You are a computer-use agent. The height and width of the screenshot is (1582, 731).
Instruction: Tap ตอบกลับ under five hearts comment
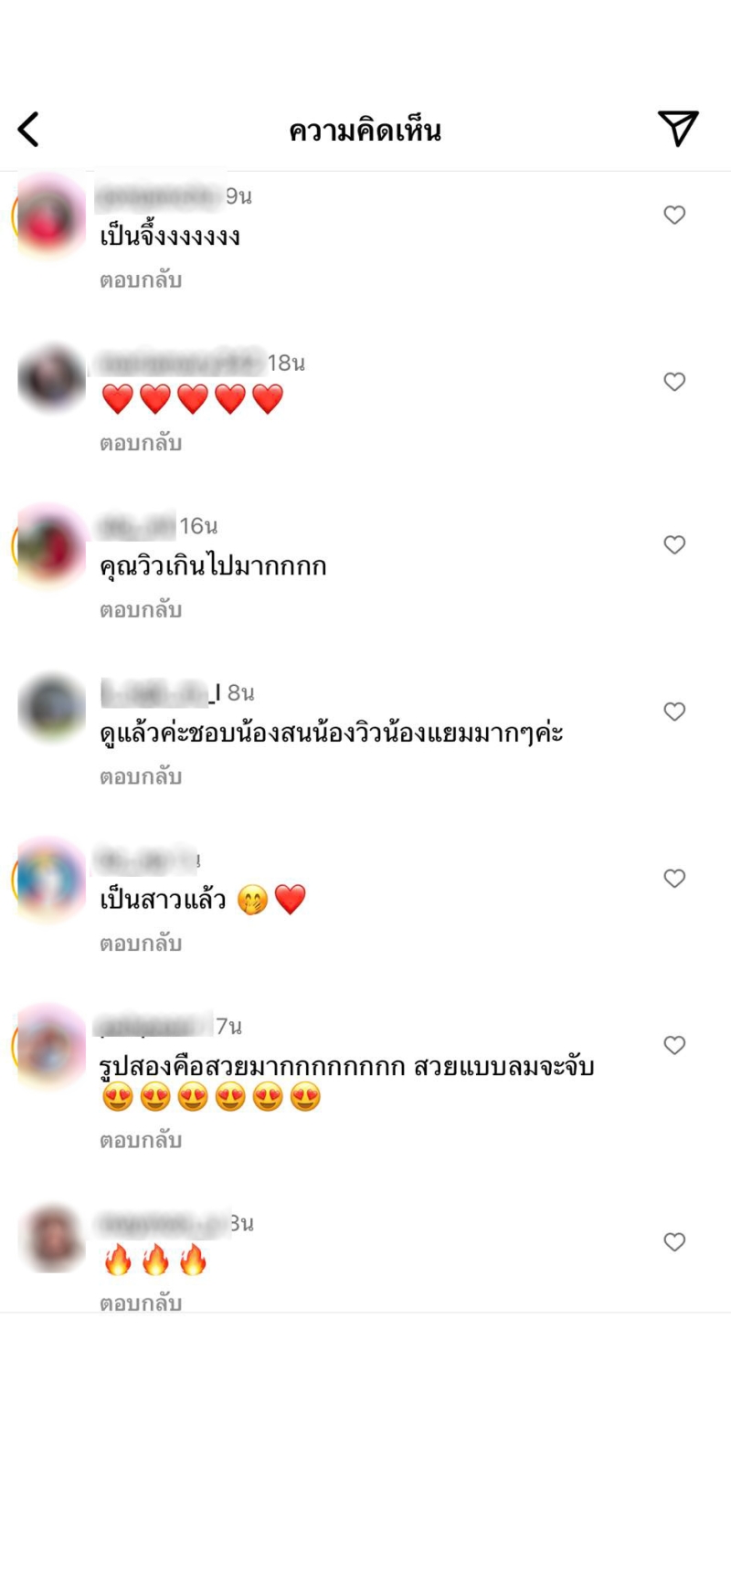click(141, 444)
